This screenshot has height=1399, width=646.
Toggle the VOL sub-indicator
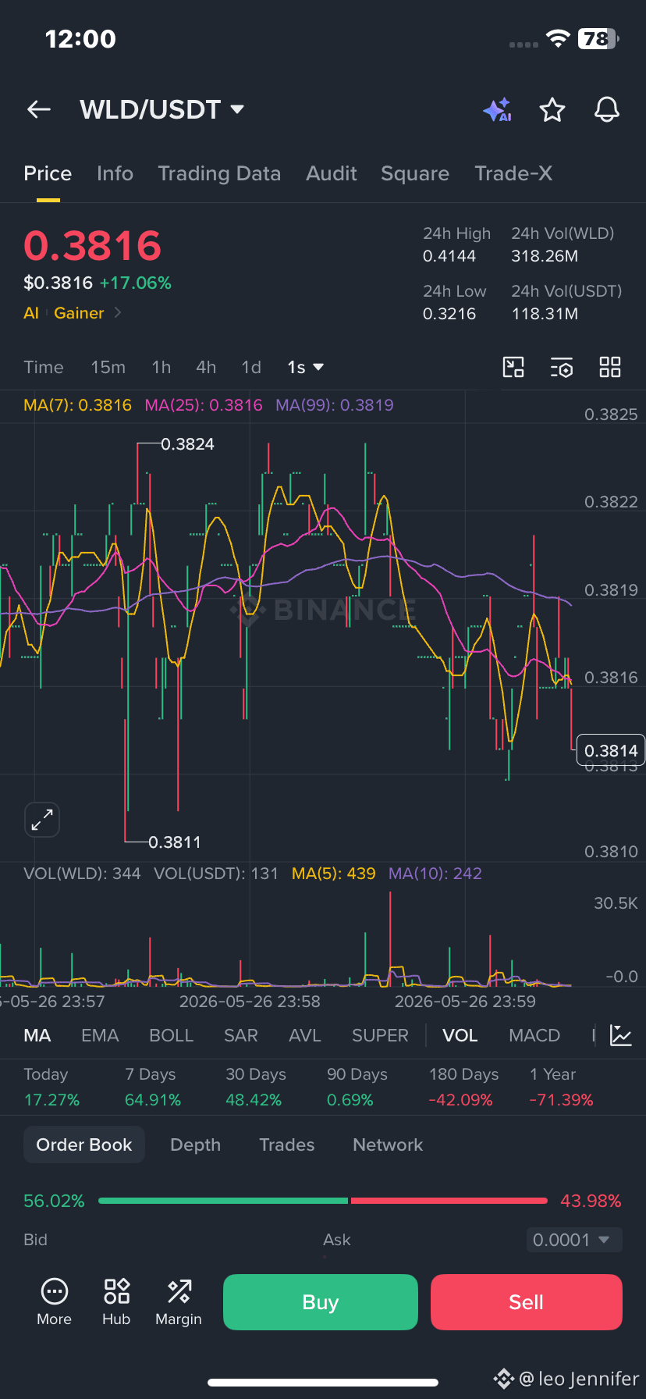(x=460, y=1036)
